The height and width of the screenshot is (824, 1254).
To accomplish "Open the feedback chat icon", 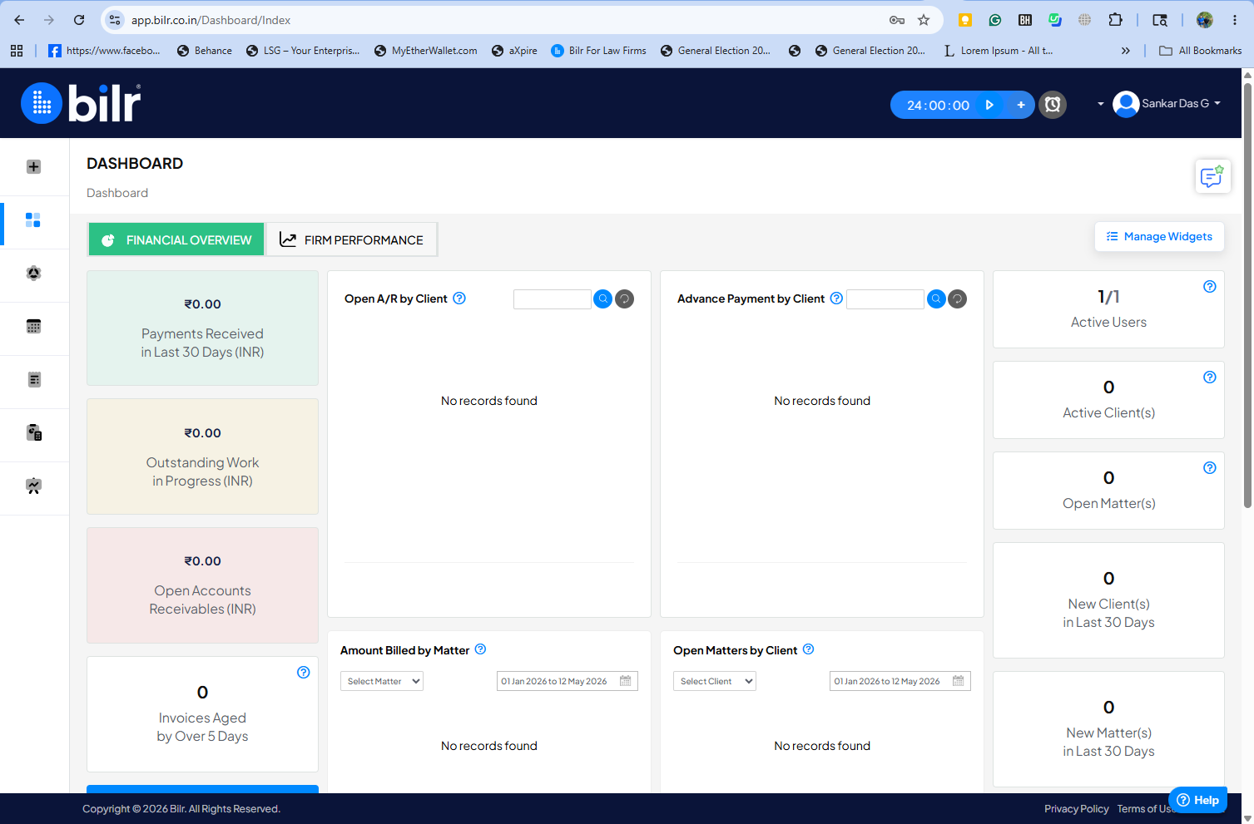I will click(x=1212, y=176).
